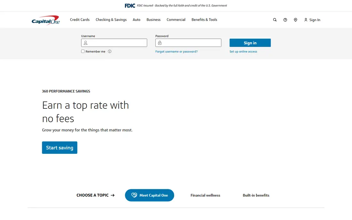Image resolution: width=352 pixels, height=220 pixels.
Task: Open the Checking & Savings menu
Action: click(x=111, y=20)
